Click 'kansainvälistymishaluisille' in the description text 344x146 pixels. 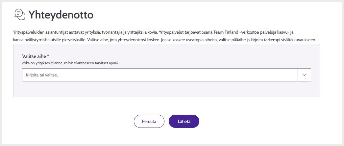35,40
